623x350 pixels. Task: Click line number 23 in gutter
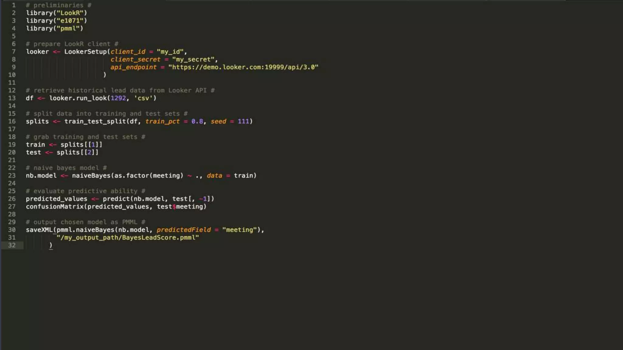pyautogui.click(x=12, y=176)
